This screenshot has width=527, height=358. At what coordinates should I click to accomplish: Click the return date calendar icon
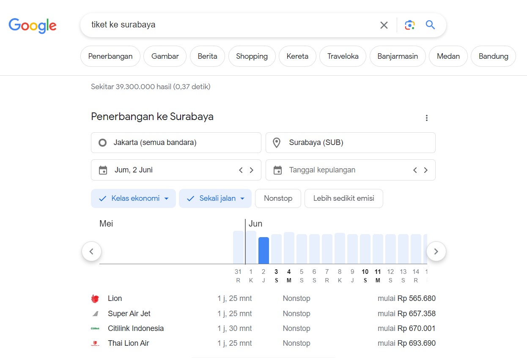pyautogui.click(x=277, y=169)
